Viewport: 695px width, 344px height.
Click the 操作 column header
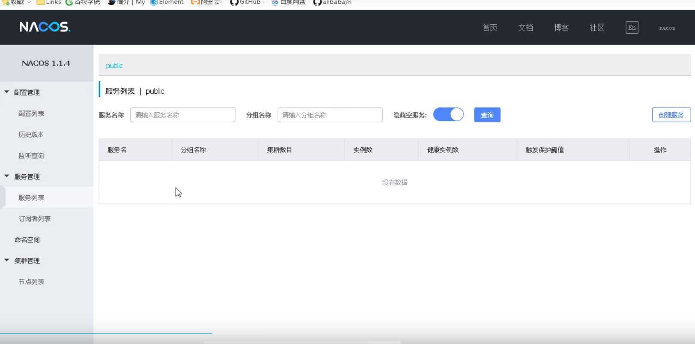(x=660, y=150)
